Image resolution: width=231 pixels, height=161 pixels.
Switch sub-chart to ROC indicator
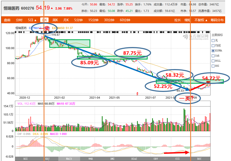click(199, 159)
